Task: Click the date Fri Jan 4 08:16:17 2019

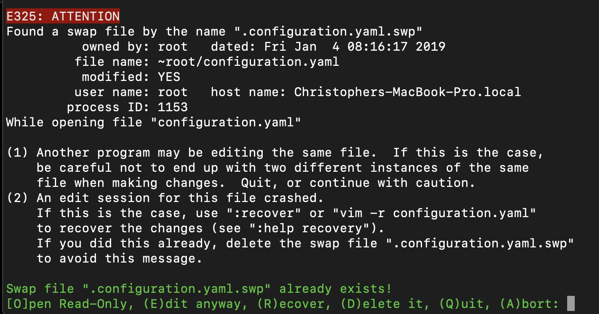Action: pyautogui.click(x=354, y=47)
